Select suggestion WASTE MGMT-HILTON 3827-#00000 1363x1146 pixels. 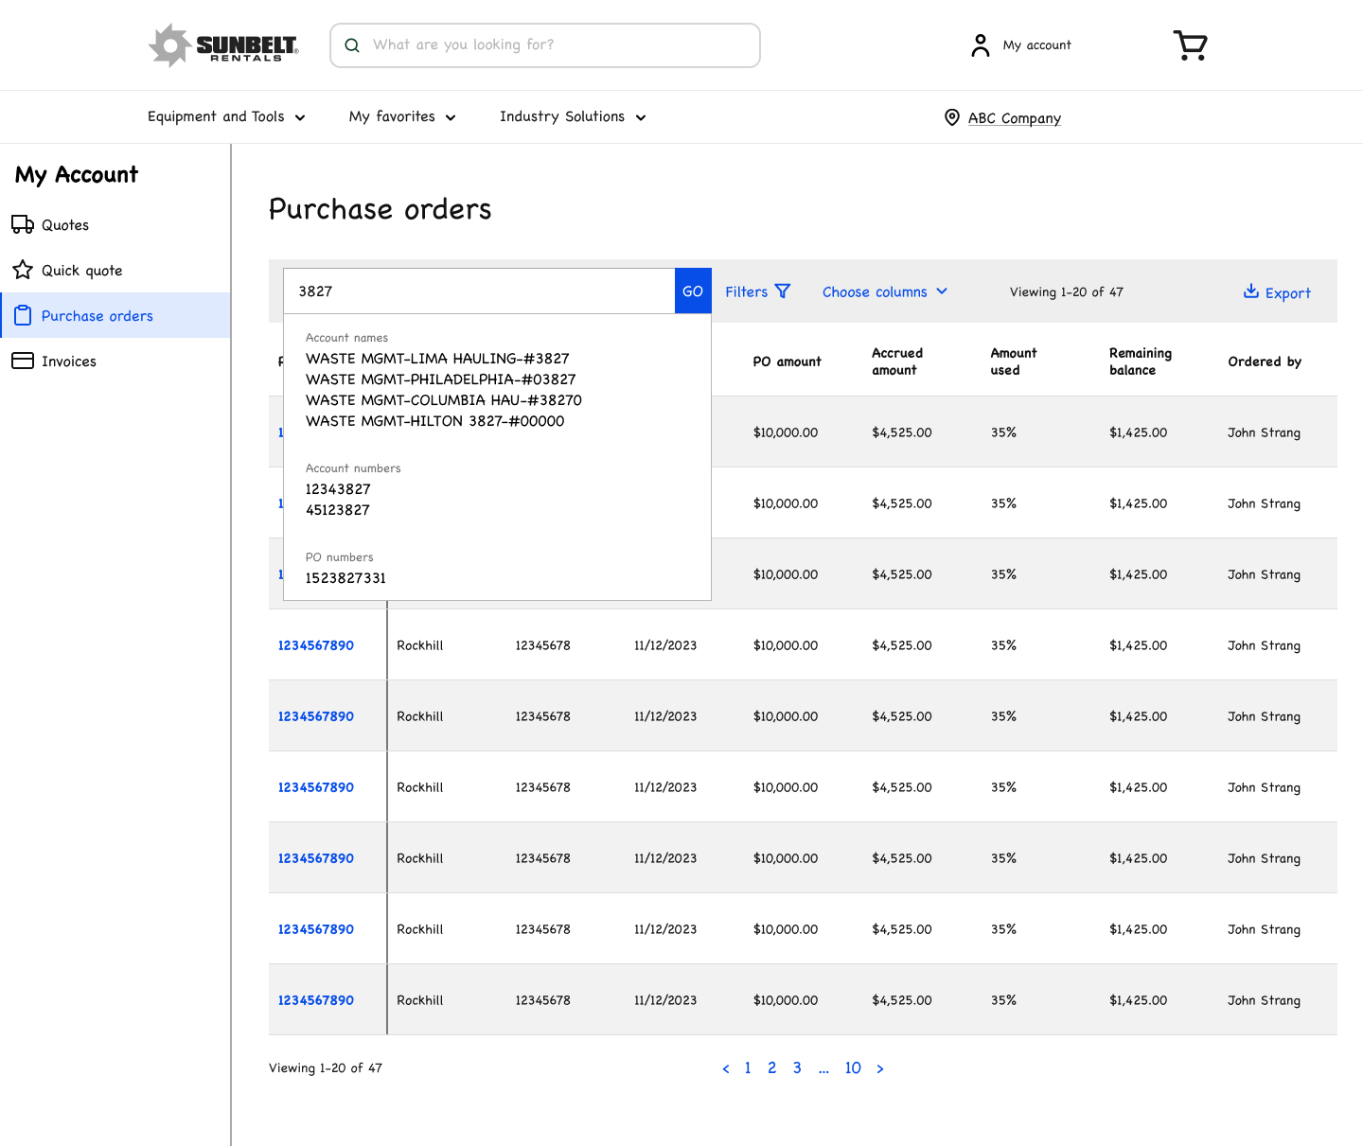click(x=435, y=421)
